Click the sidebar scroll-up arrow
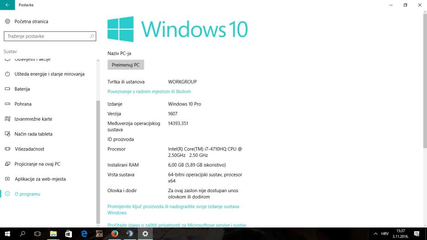427x240 pixels. point(98,61)
